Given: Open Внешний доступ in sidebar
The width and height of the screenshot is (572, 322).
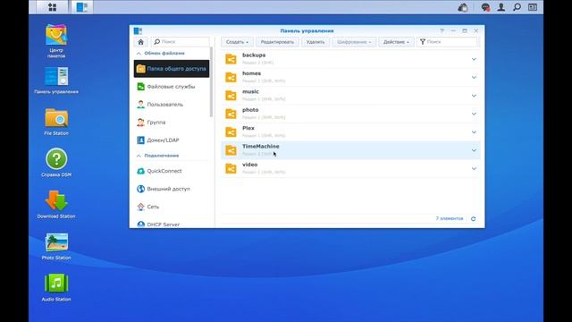Looking at the screenshot, I should pyautogui.click(x=172, y=189).
